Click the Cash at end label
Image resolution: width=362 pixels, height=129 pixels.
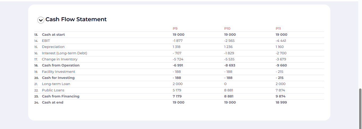[x=53, y=103]
